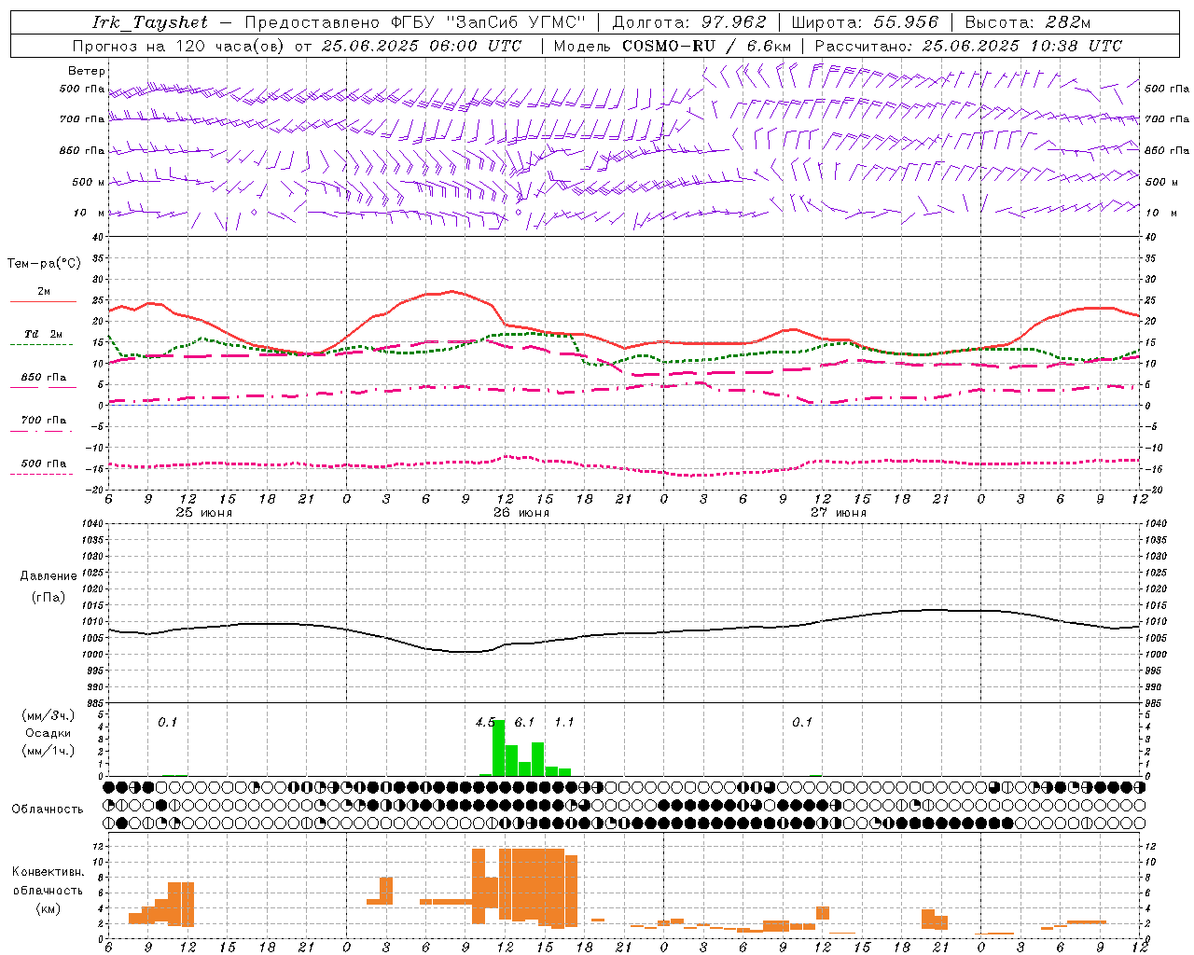Click '500 гПа' in the temperature legend
This screenshot has width=1194, height=955.
click(x=44, y=463)
